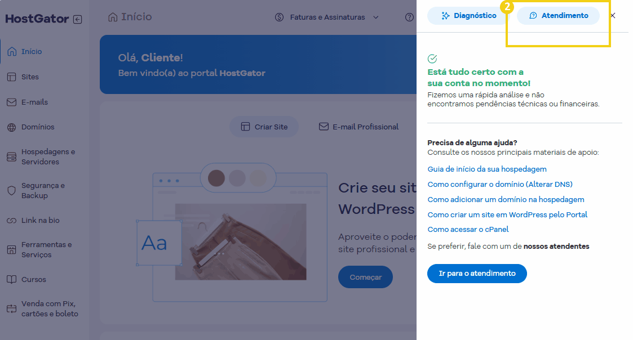Click the dollar coin icon for Faturas
Viewport: 633px width, 340px height.
[280, 17]
